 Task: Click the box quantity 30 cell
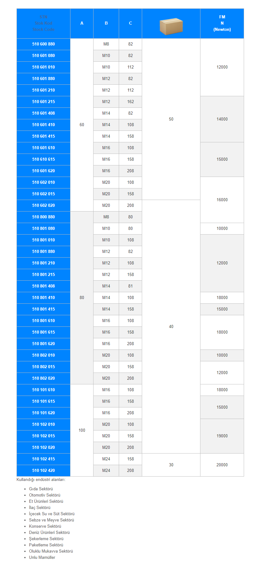[x=171, y=465]
